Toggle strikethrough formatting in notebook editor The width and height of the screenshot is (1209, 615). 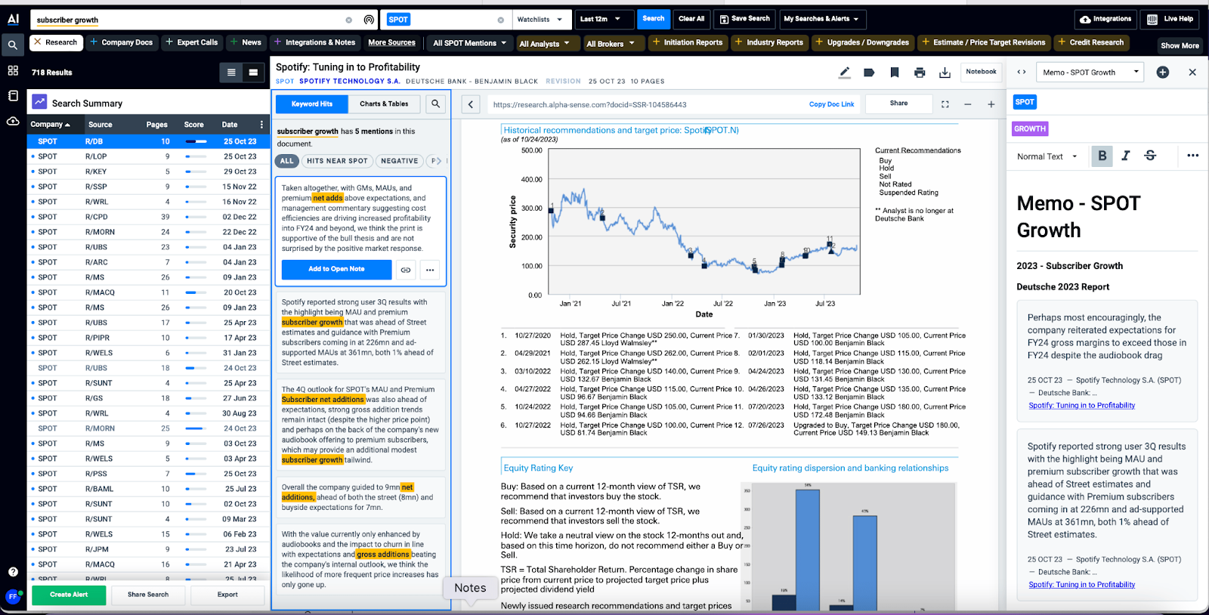coord(1150,156)
